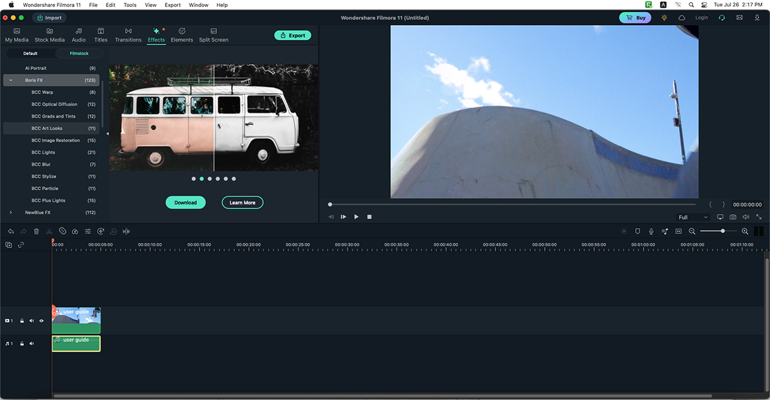Stop the preview playback

click(x=370, y=217)
